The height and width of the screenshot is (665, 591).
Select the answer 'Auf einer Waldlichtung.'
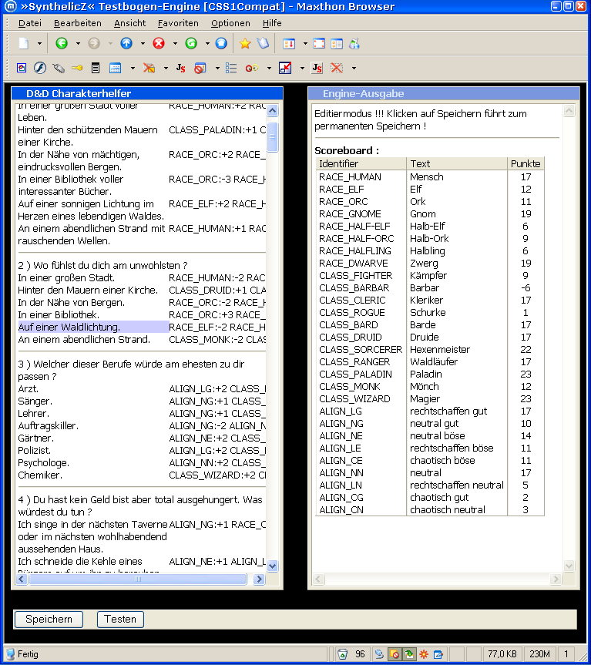coord(69,327)
